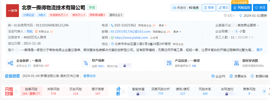Open 财产线索 icon card

point(86,63)
